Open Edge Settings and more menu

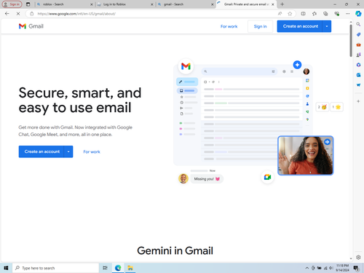point(347,14)
